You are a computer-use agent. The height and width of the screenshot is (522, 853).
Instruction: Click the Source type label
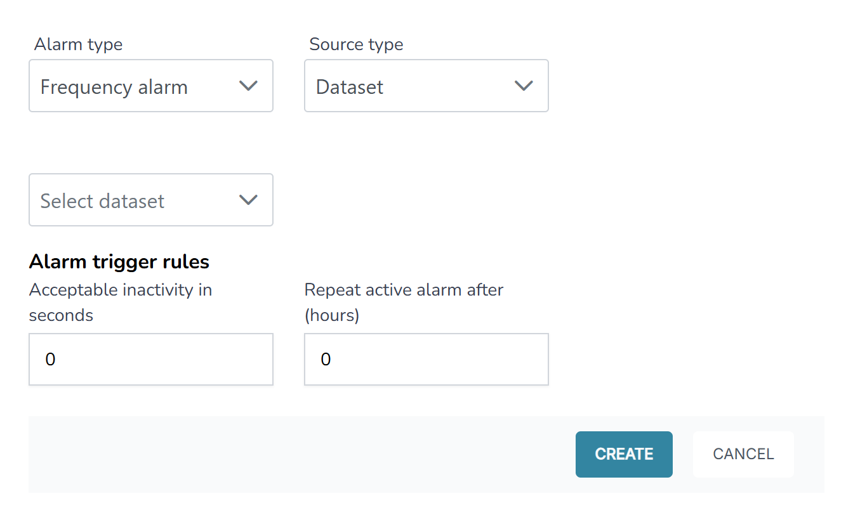tap(356, 44)
